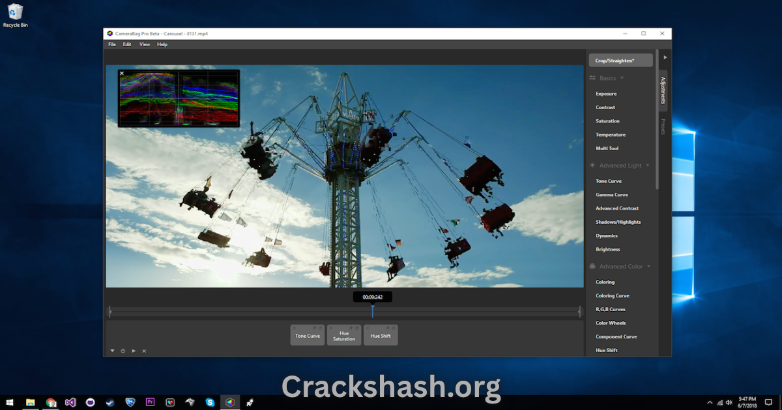The width and height of the screenshot is (782, 410).
Task: Open Skype from the taskbar
Action: coord(210,402)
